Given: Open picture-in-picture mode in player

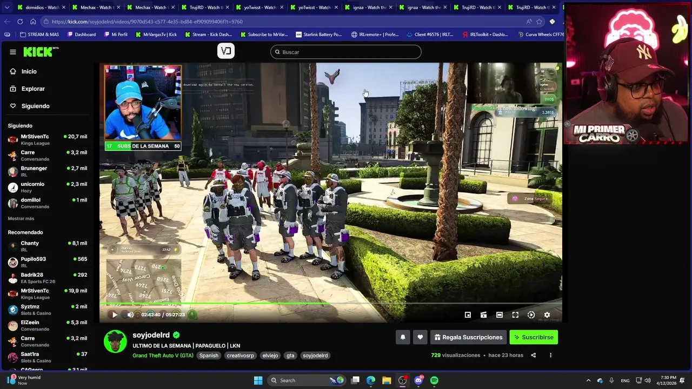Looking at the screenshot, I should tap(468, 314).
